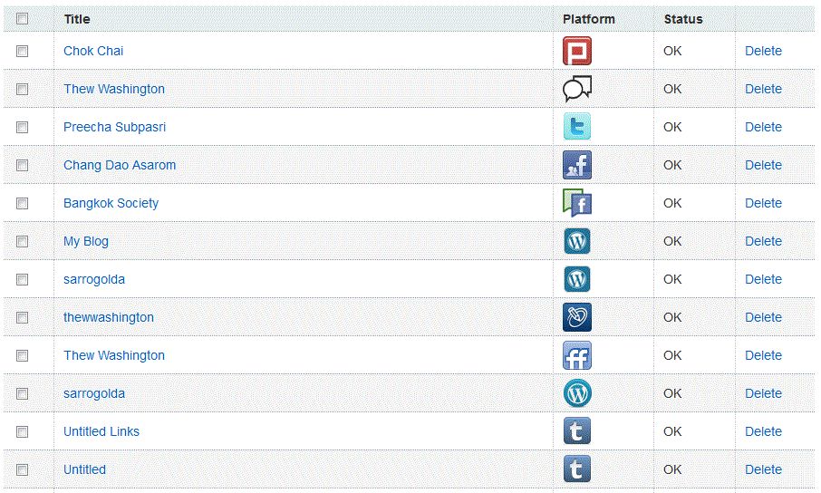Delete the Untitled Links entry

(763, 431)
